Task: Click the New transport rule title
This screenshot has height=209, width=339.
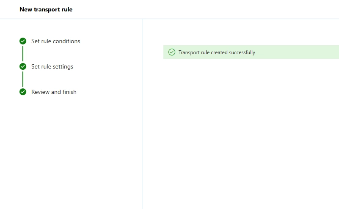Action: 46,9
